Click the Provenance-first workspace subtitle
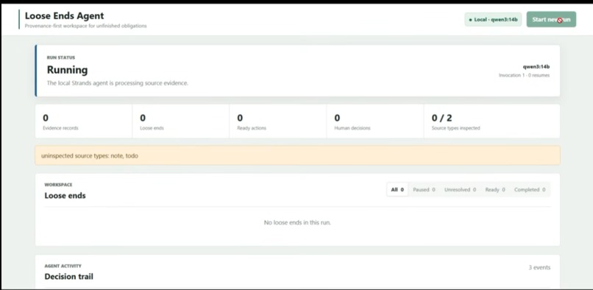The height and width of the screenshot is (290, 593). pos(86,26)
